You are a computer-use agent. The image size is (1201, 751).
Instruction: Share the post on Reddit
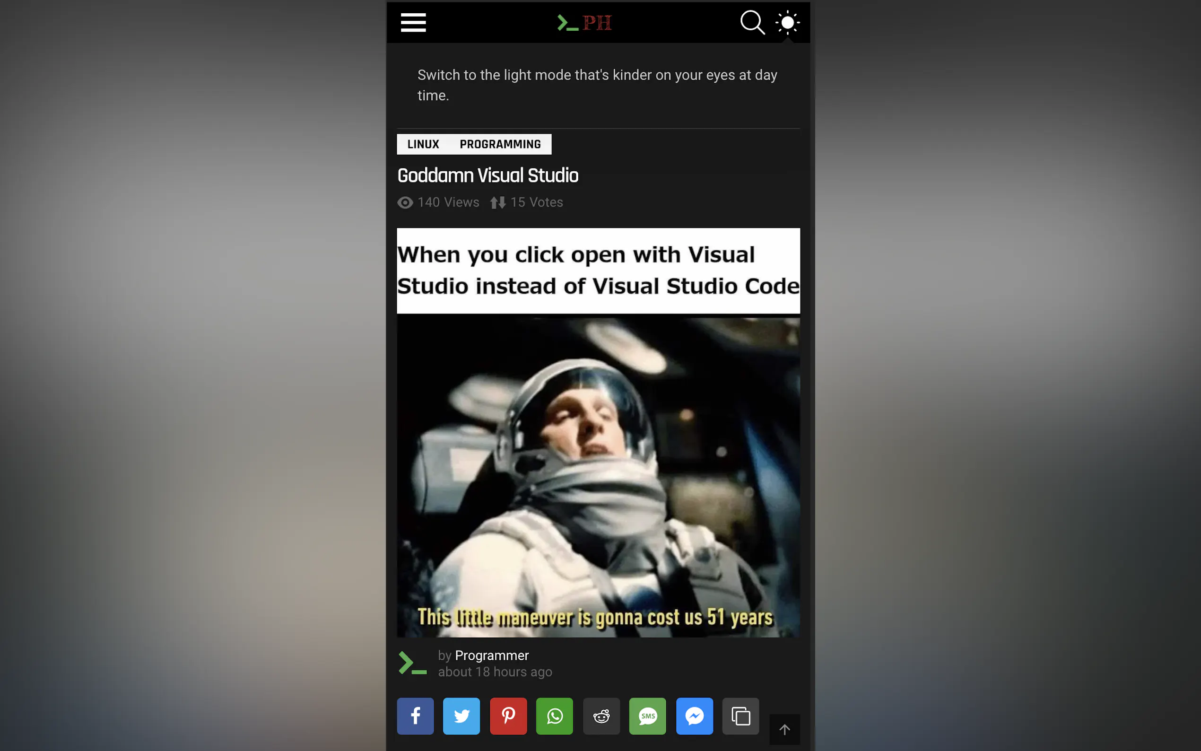pyautogui.click(x=601, y=716)
